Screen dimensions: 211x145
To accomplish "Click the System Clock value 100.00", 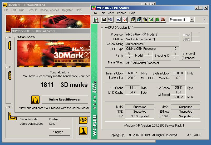I will (178, 73).
